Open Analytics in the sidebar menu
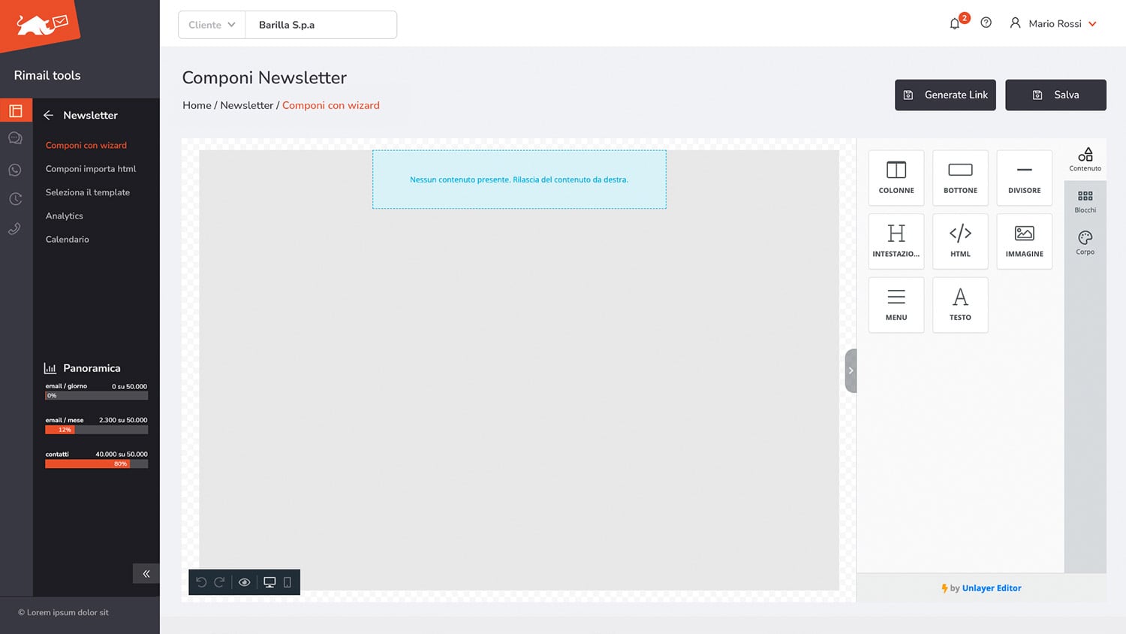The width and height of the screenshot is (1126, 634). [65, 216]
